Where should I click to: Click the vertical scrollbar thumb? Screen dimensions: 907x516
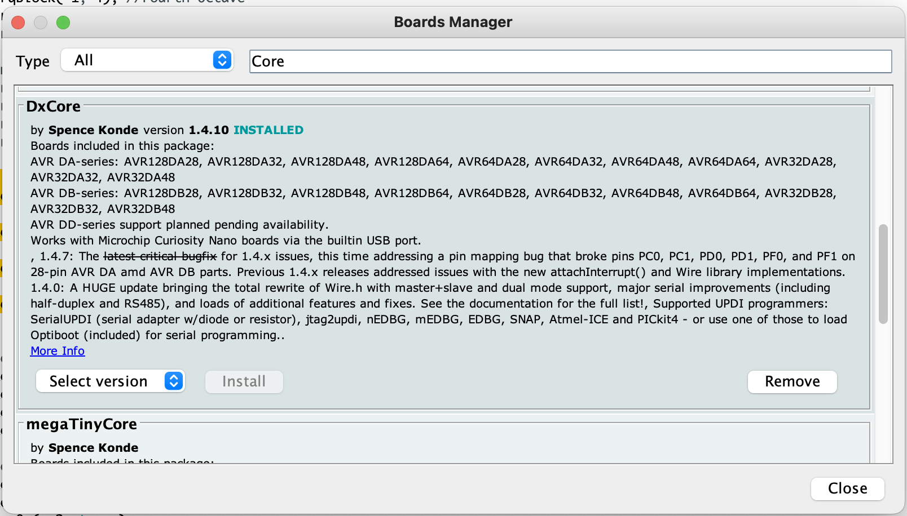pos(883,274)
